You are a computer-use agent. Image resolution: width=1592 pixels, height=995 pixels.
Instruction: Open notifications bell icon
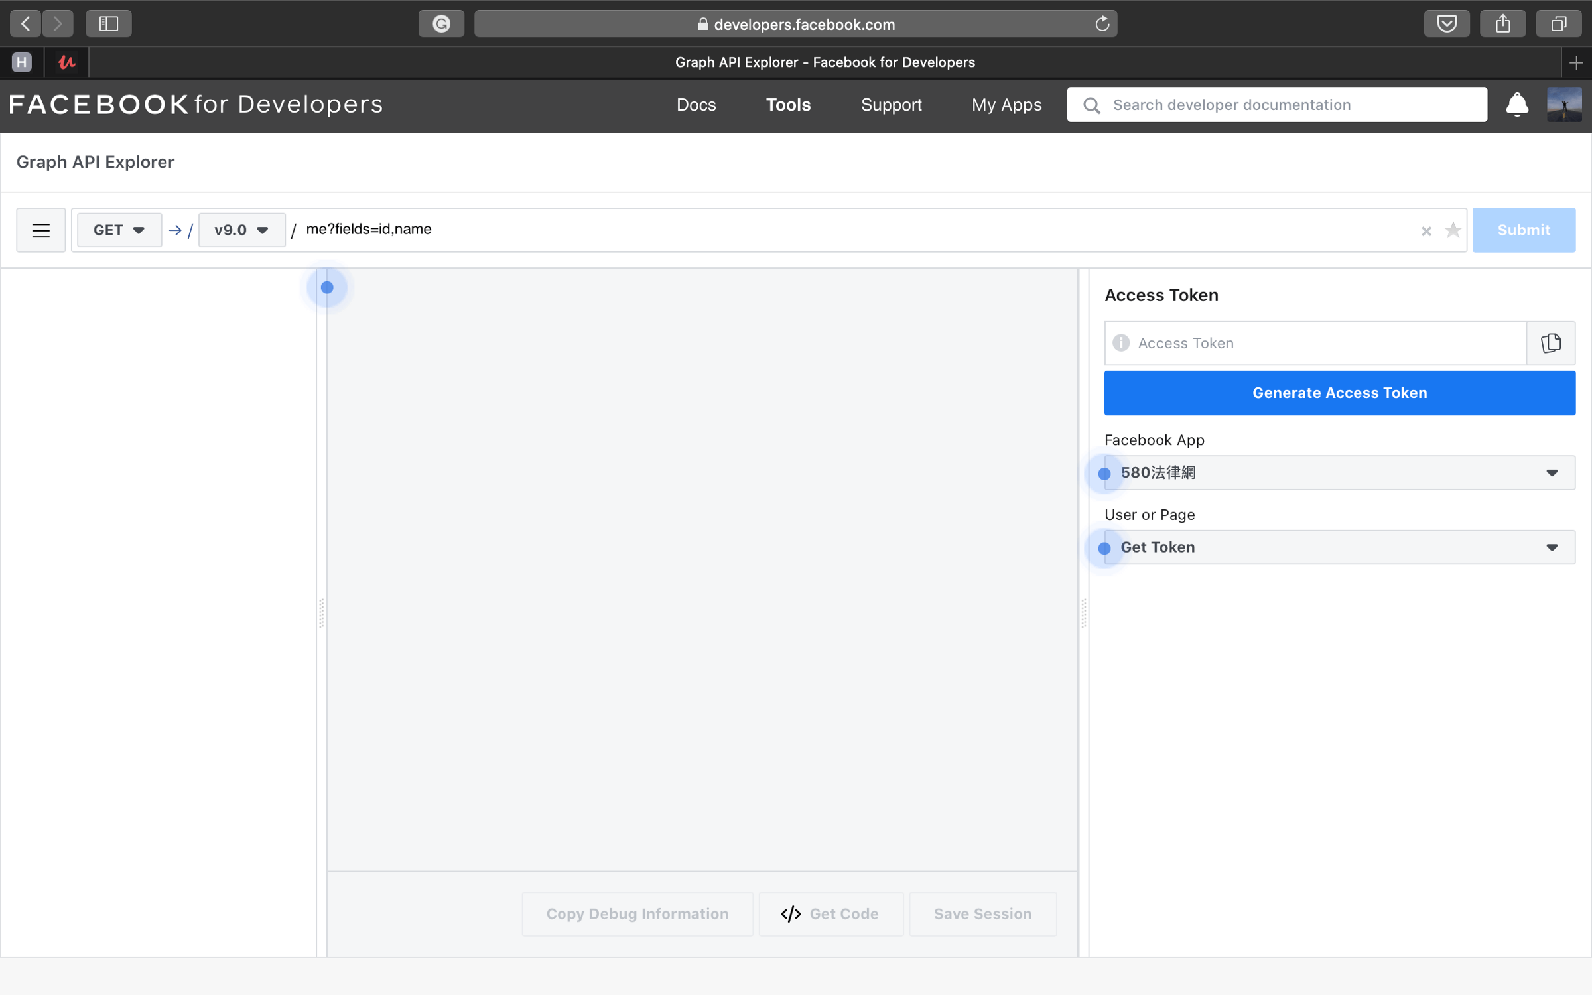pyautogui.click(x=1516, y=105)
